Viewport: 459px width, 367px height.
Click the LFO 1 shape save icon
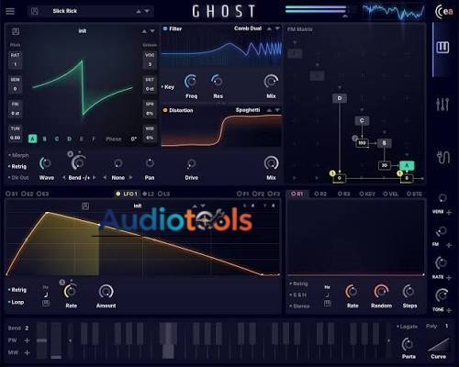[85, 206]
